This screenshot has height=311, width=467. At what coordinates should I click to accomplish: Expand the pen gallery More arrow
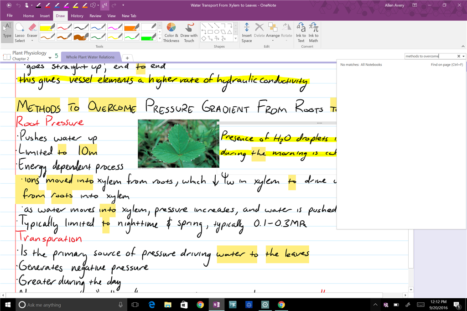[x=160, y=38]
